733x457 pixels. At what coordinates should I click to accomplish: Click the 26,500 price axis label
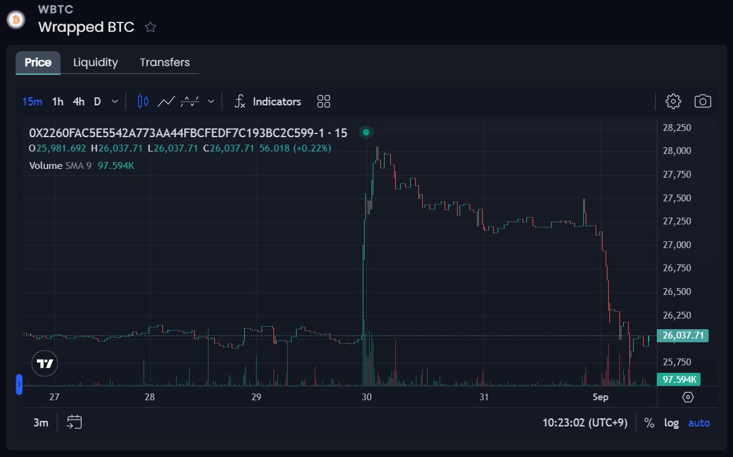(x=677, y=292)
